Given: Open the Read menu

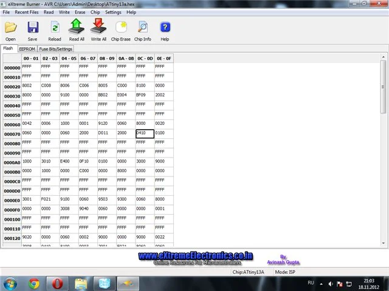Looking at the screenshot, I should [x=49, y=12].
